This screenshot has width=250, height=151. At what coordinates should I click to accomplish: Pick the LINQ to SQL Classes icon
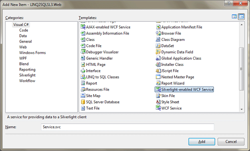pos(83,77)
